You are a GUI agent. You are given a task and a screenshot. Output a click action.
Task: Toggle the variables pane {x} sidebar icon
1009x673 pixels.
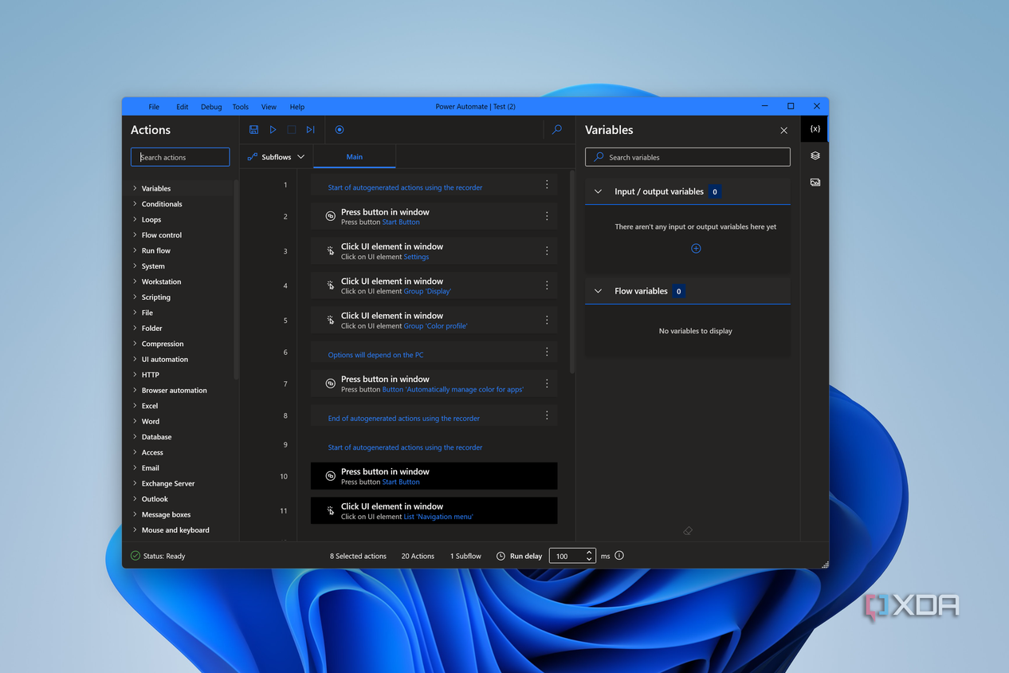click(815, 129)
